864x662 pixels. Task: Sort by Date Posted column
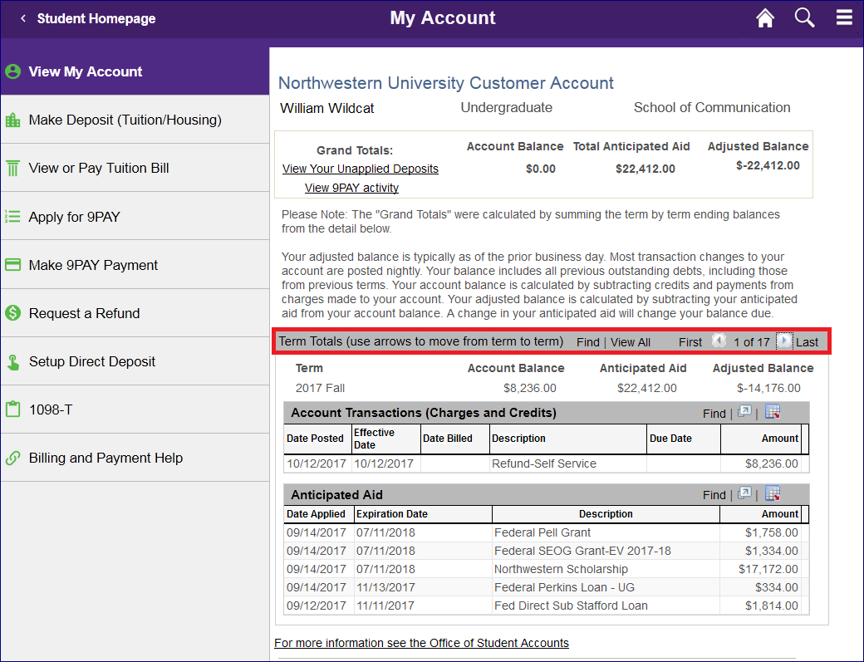[315, 439]
